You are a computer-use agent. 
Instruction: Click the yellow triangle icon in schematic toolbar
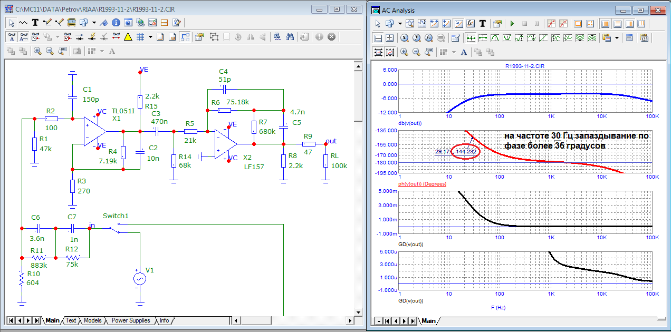pyautogui.click(x=128, y=37)
